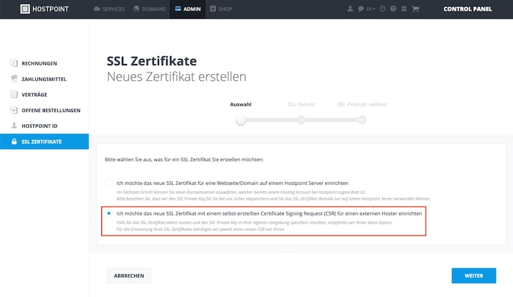513x297 pixels.
Task: Open the Services menu
Action: (x=109, y=9)
